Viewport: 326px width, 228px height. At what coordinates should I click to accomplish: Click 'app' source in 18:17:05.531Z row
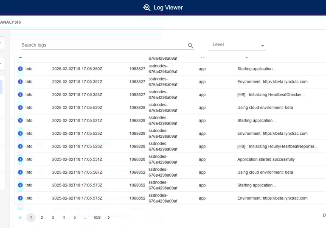pyautogui.click(x=202, y=159)
